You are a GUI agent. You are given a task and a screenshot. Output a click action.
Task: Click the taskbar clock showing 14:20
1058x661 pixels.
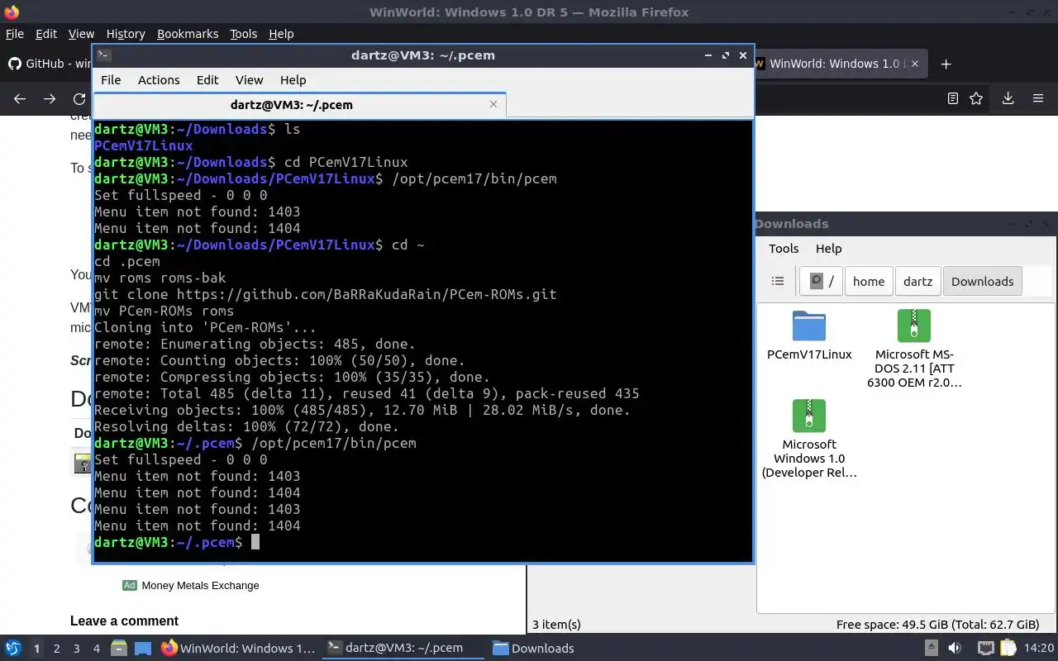(1039, 648)
